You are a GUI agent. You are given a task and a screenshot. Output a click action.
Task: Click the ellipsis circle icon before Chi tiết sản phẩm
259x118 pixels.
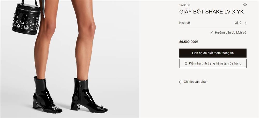[x=181, y=82]
